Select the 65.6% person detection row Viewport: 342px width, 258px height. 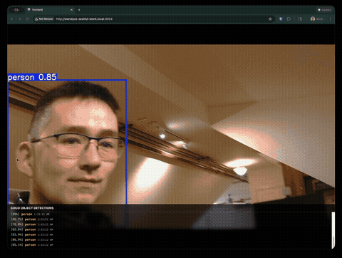click(x=31, y=229)
